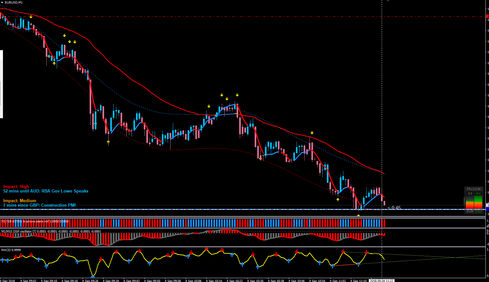Click the yellow buy arrow below the 11:02 candle
489x282 pixels.
coord(338,200)
